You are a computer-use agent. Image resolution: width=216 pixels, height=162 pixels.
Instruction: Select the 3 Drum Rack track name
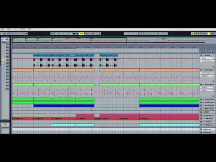pos(209,85)
